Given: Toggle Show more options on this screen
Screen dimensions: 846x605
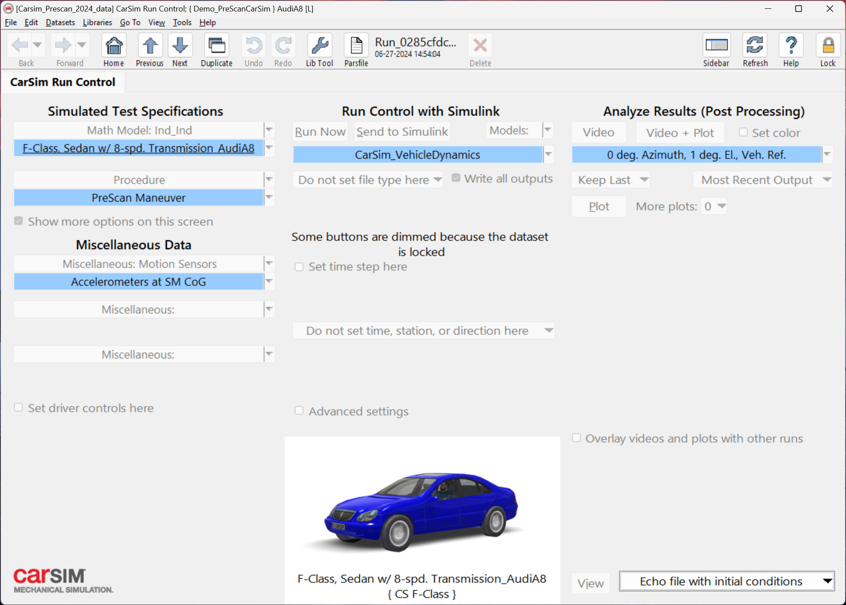Looking at the screenshot, I should click(x=19, y=220).
